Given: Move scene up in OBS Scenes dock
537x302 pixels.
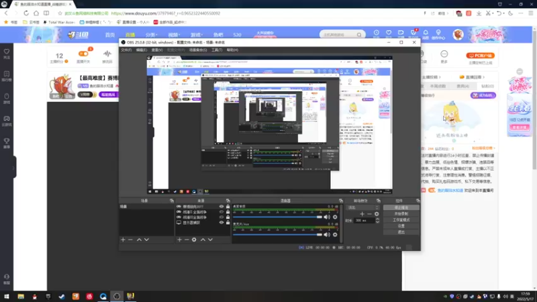Looking at the screenshot, I should (x=139, y=240).
